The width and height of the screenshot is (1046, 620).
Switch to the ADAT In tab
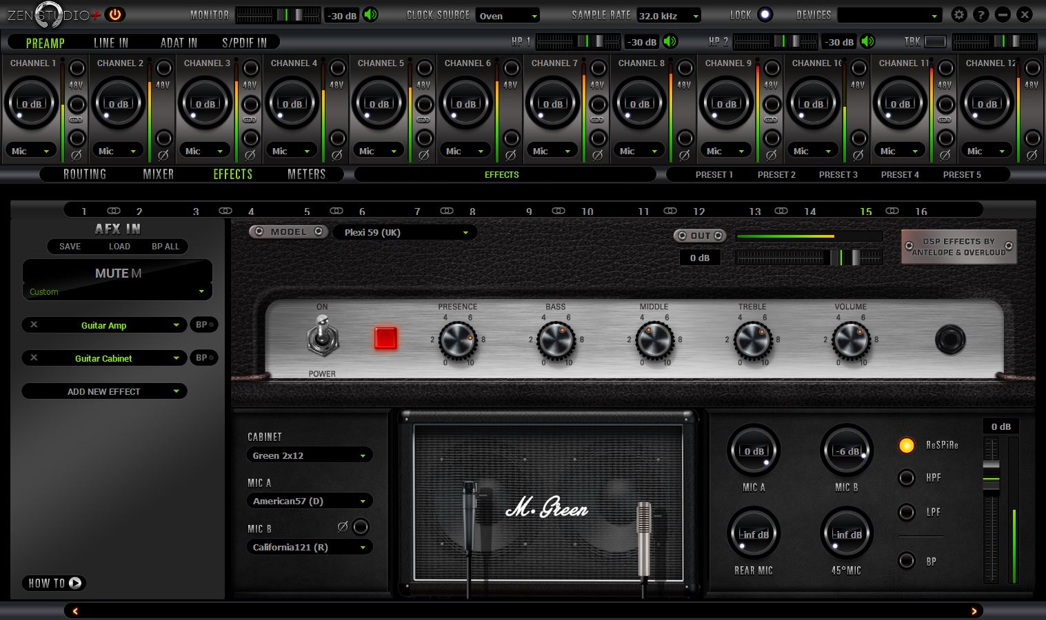point(179,43)
